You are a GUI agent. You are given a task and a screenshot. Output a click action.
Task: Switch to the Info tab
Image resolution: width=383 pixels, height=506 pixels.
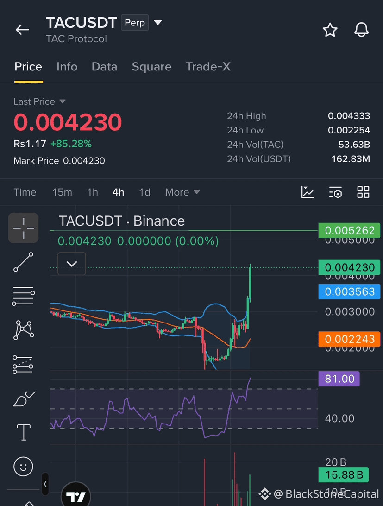[67, 67]
